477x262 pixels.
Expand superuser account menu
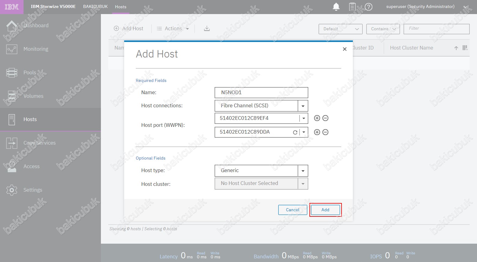(465, 7)
